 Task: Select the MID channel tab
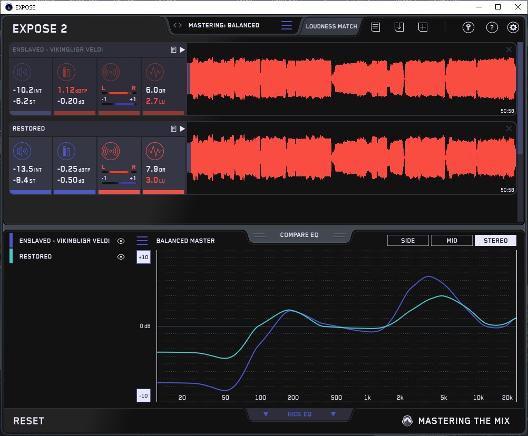452,241
